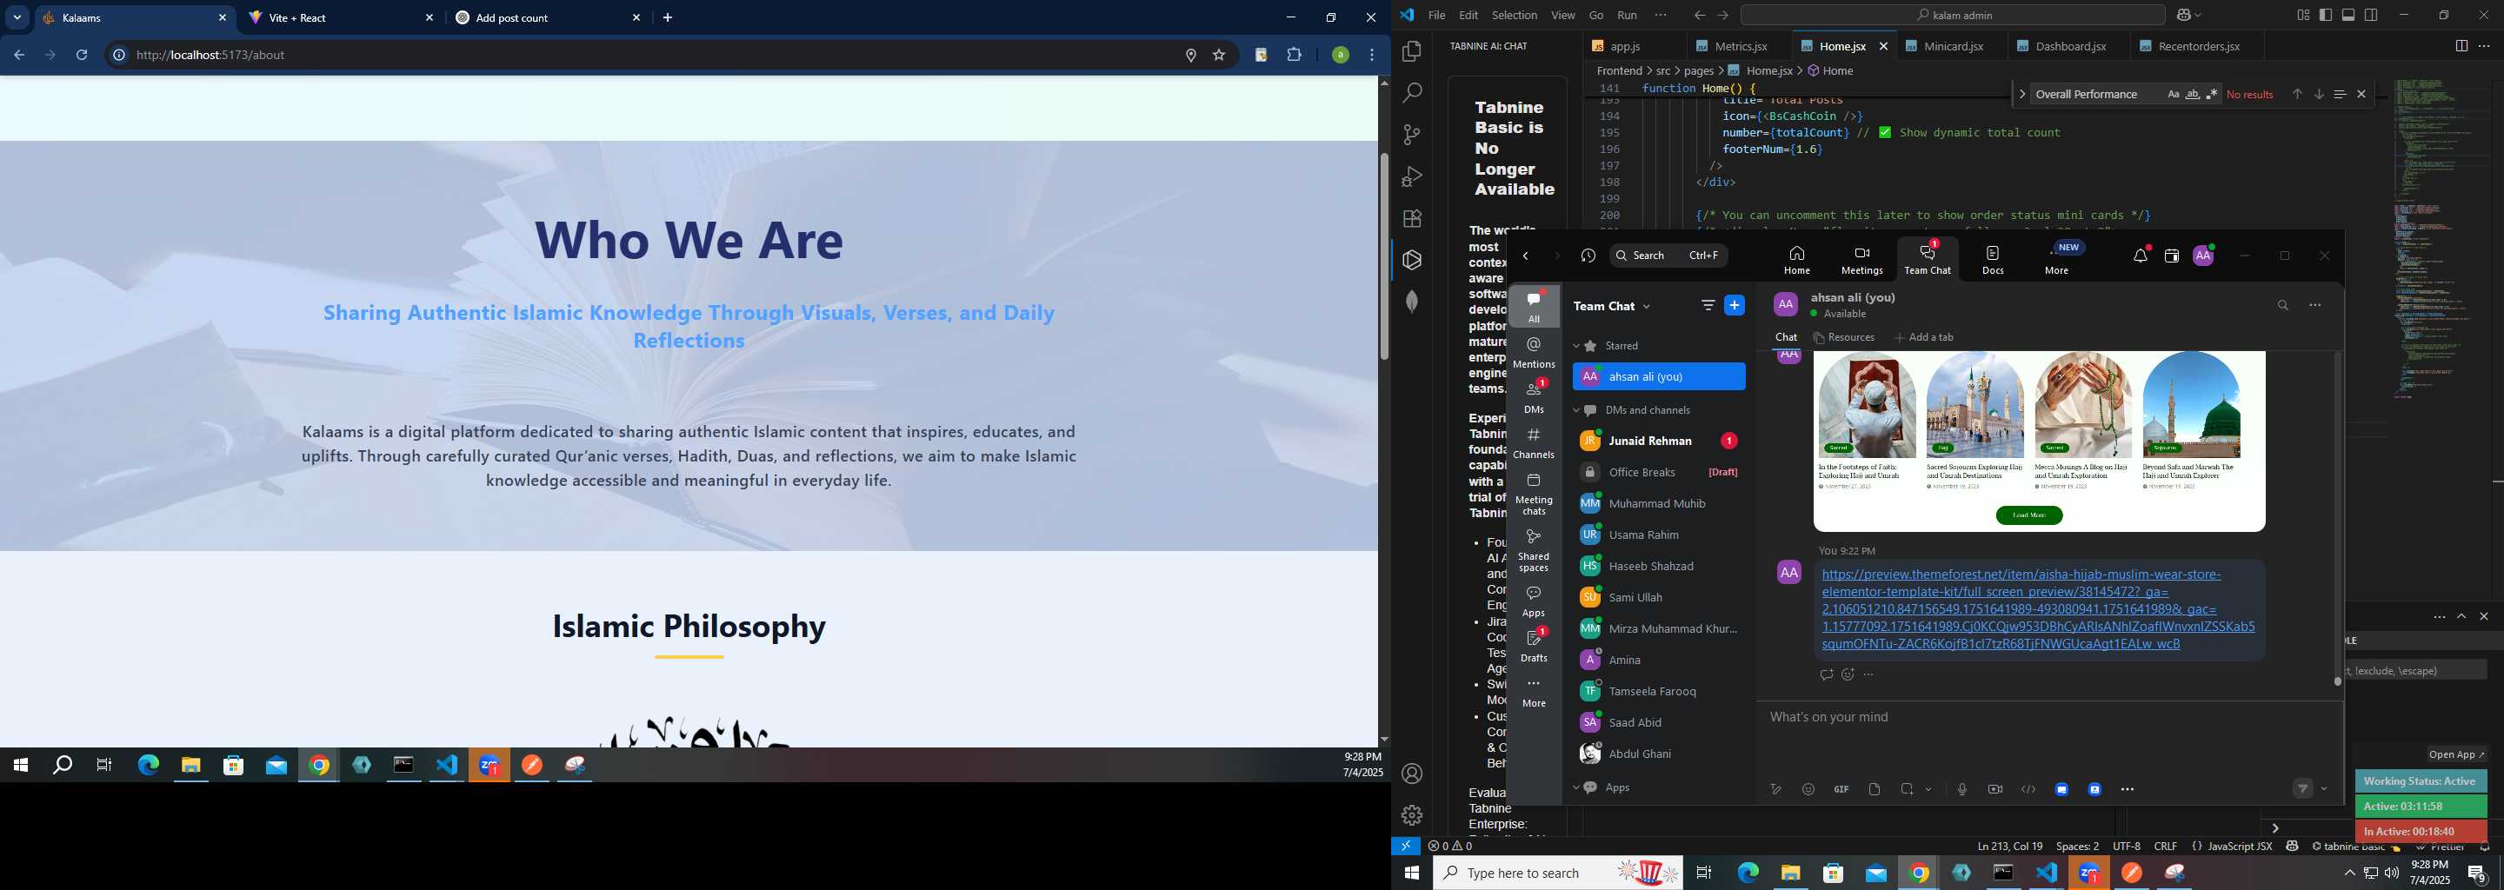This screenshot has height=890, width=2504.
Task: Click Chrome page vertical scrollbar
Action: (x=1384, y=256)
